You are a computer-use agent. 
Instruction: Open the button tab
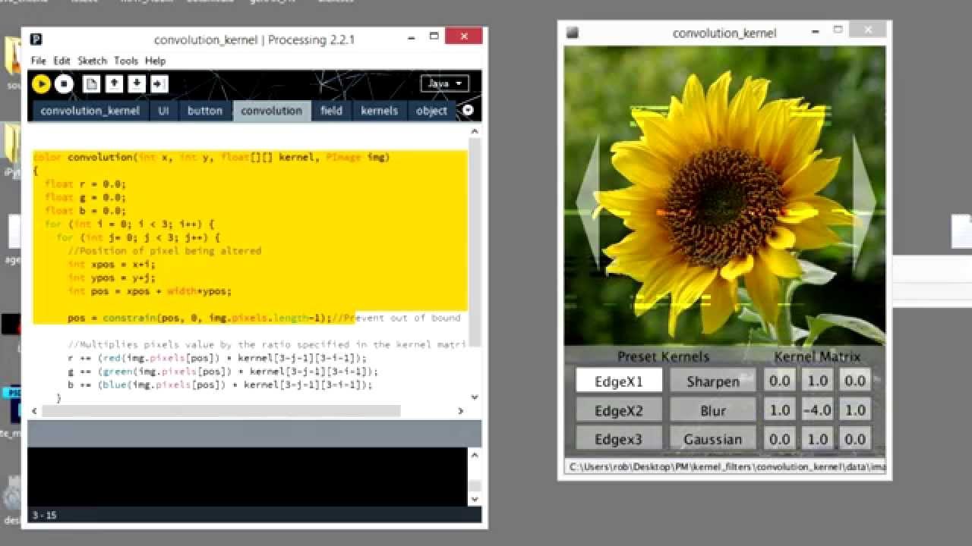tap(205, 111)
